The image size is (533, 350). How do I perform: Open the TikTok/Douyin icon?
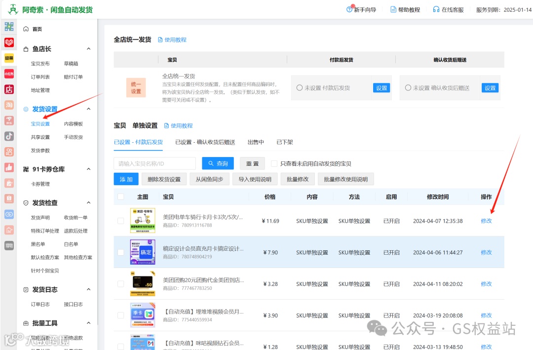[x=9, y=136]
